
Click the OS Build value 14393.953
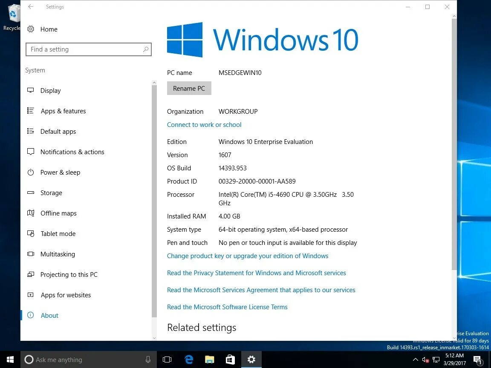[x=232, y=168]
